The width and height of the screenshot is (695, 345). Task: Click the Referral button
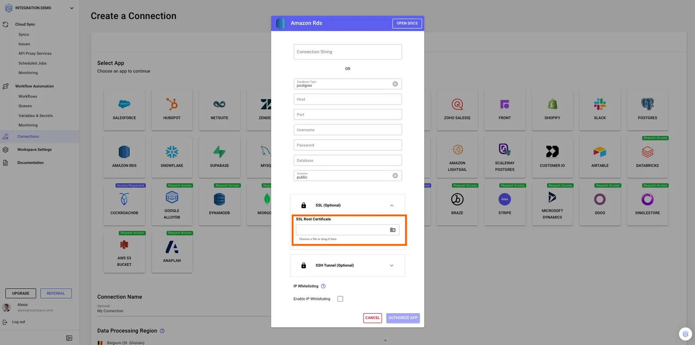(56, 293)
